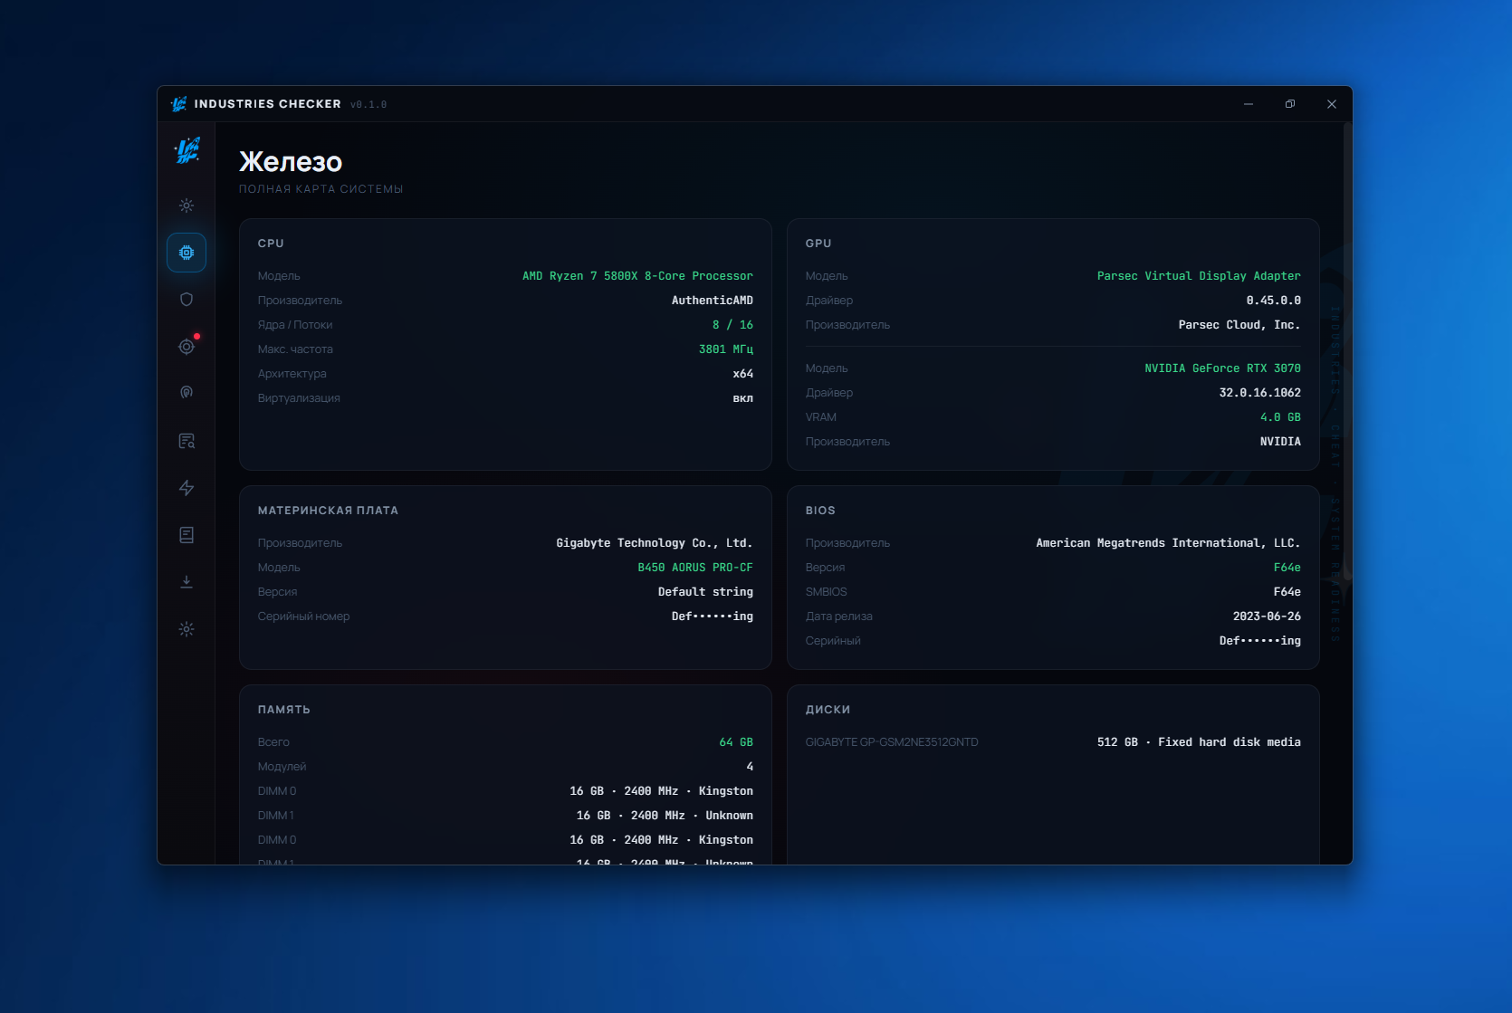Click the "ДИСКИ" card header
This screenshot has width=1512, height=1013.
[x=828, y=710]
